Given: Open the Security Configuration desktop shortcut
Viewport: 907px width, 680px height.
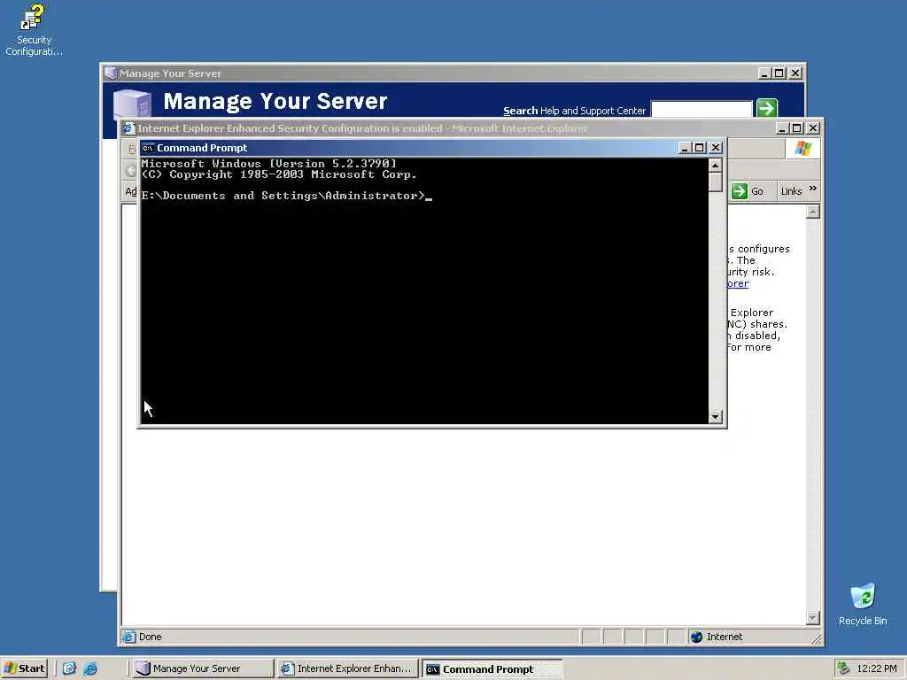Looking at the screenshot, I should [x=34, y=30].
